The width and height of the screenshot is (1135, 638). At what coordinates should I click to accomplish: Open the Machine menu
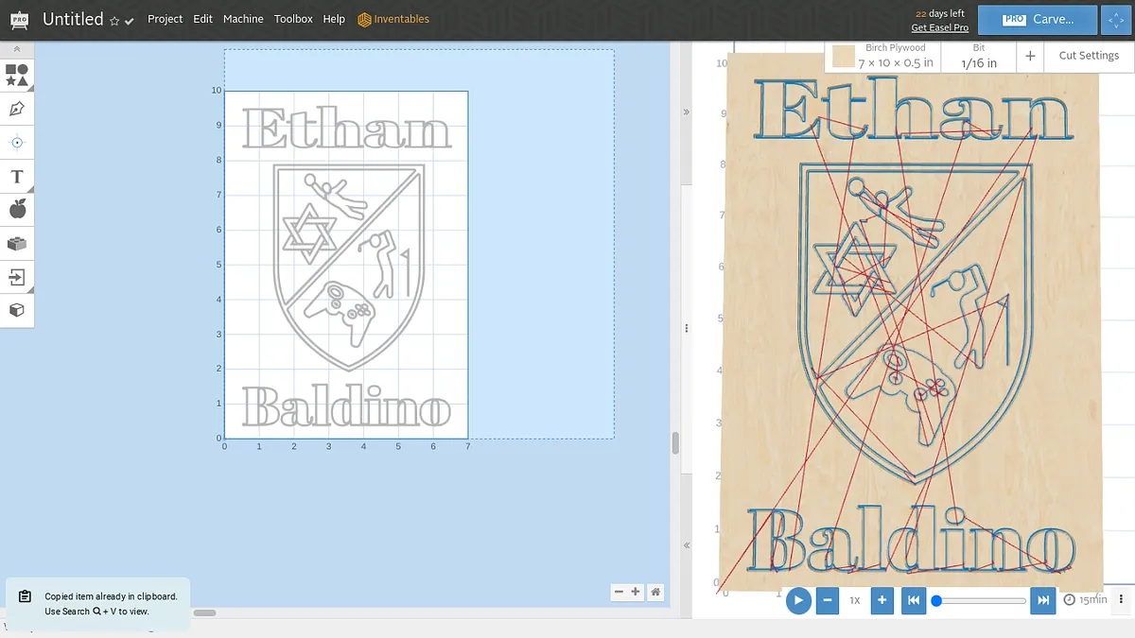tap(243, 19)
